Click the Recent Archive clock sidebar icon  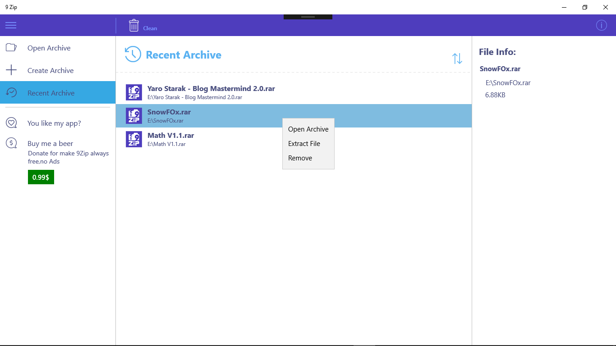11,92
